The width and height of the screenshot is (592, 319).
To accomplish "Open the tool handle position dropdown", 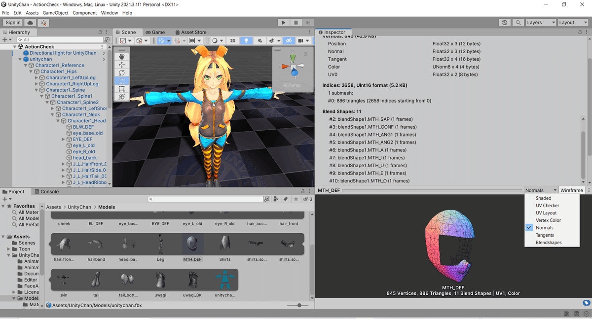I will 126,40.
